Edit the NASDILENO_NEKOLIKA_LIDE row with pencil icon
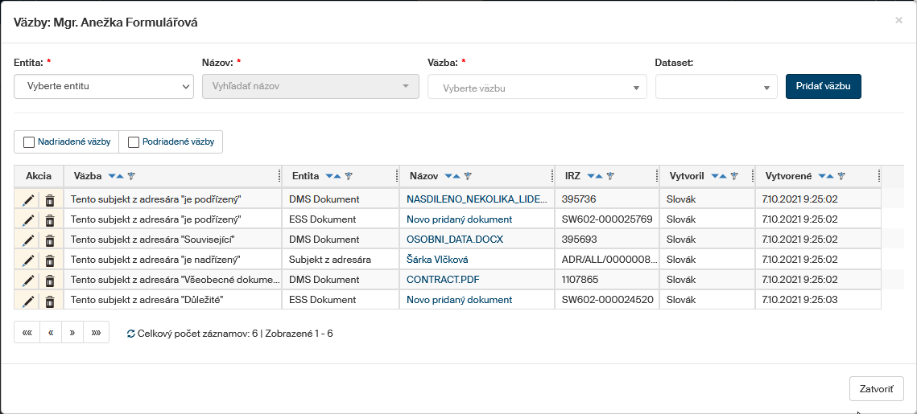This screenshot has height=414, width=917. pos(28,199)
